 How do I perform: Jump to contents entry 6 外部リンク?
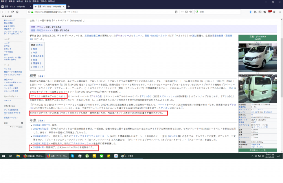pos(37,67)
